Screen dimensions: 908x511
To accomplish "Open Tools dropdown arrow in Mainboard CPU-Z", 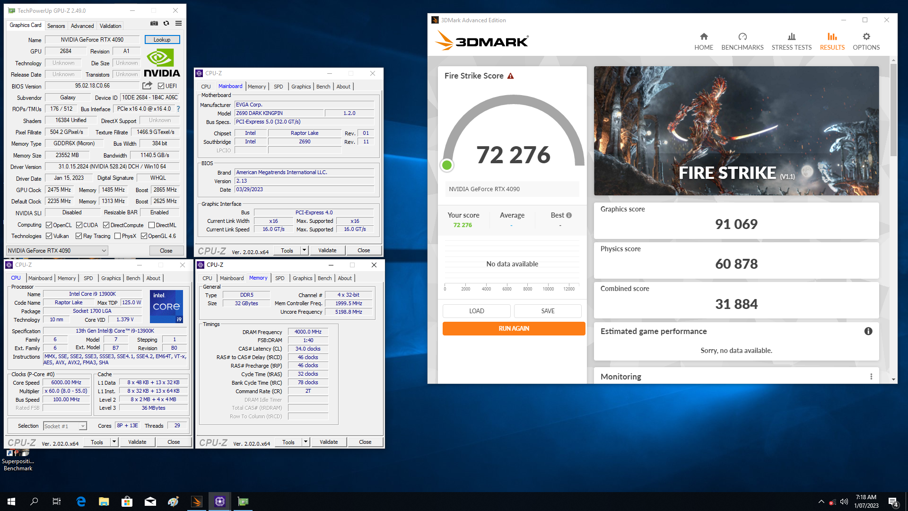I will pyautogui.click(x=304, y=250).
